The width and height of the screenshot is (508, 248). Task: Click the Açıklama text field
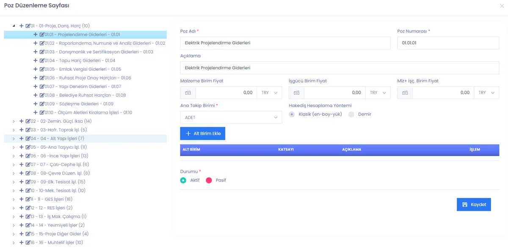click(x=340, y=68)
